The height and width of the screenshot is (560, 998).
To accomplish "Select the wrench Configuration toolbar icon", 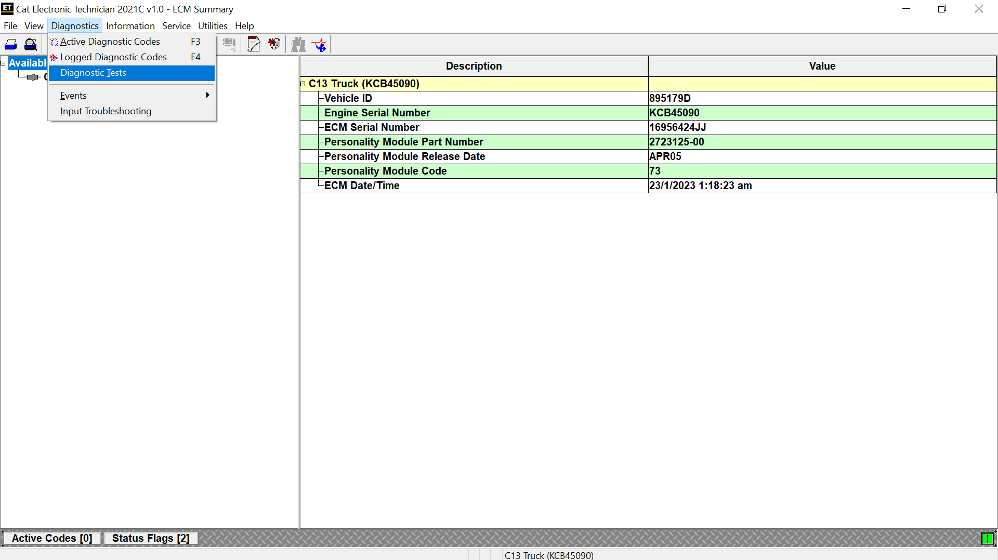I will coord(253,44).
